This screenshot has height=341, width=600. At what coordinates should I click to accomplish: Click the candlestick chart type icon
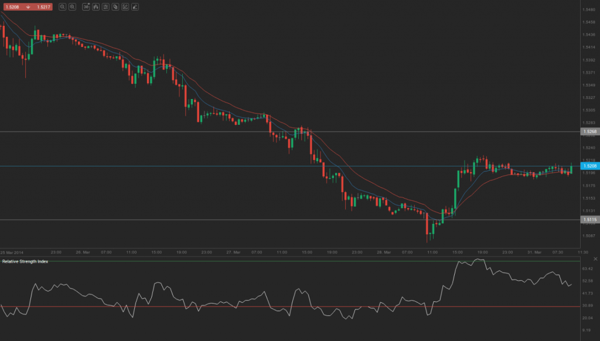pyautogui.click(x=96, y=7)
